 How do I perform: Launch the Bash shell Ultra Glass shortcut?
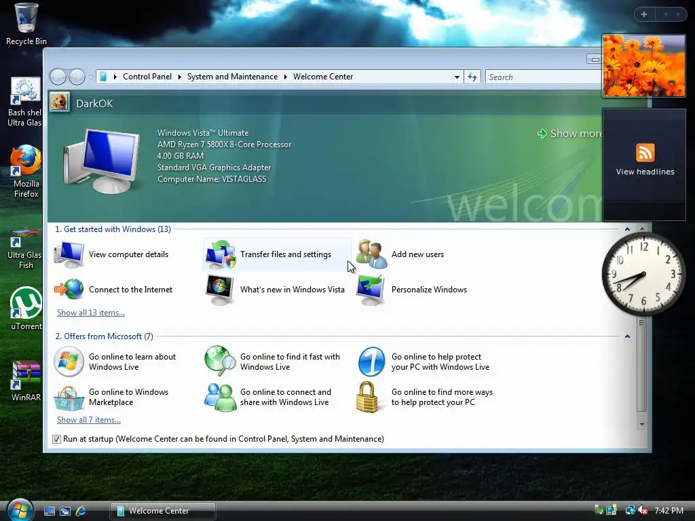(25, 102)
